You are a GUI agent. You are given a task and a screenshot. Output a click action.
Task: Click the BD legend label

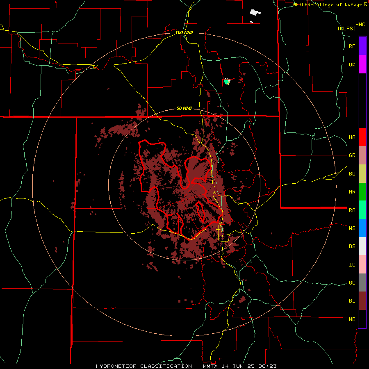[x=352, y=174]
